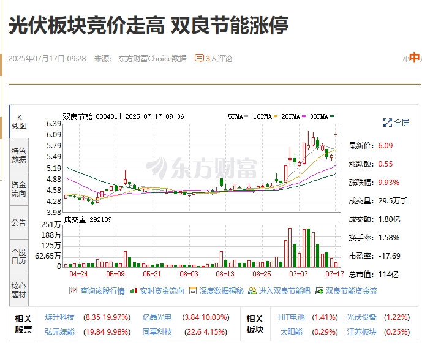This screenshot has height=356, width=422.
Task: Click the 07-17 date marker on chart axis
Action: 334,274
